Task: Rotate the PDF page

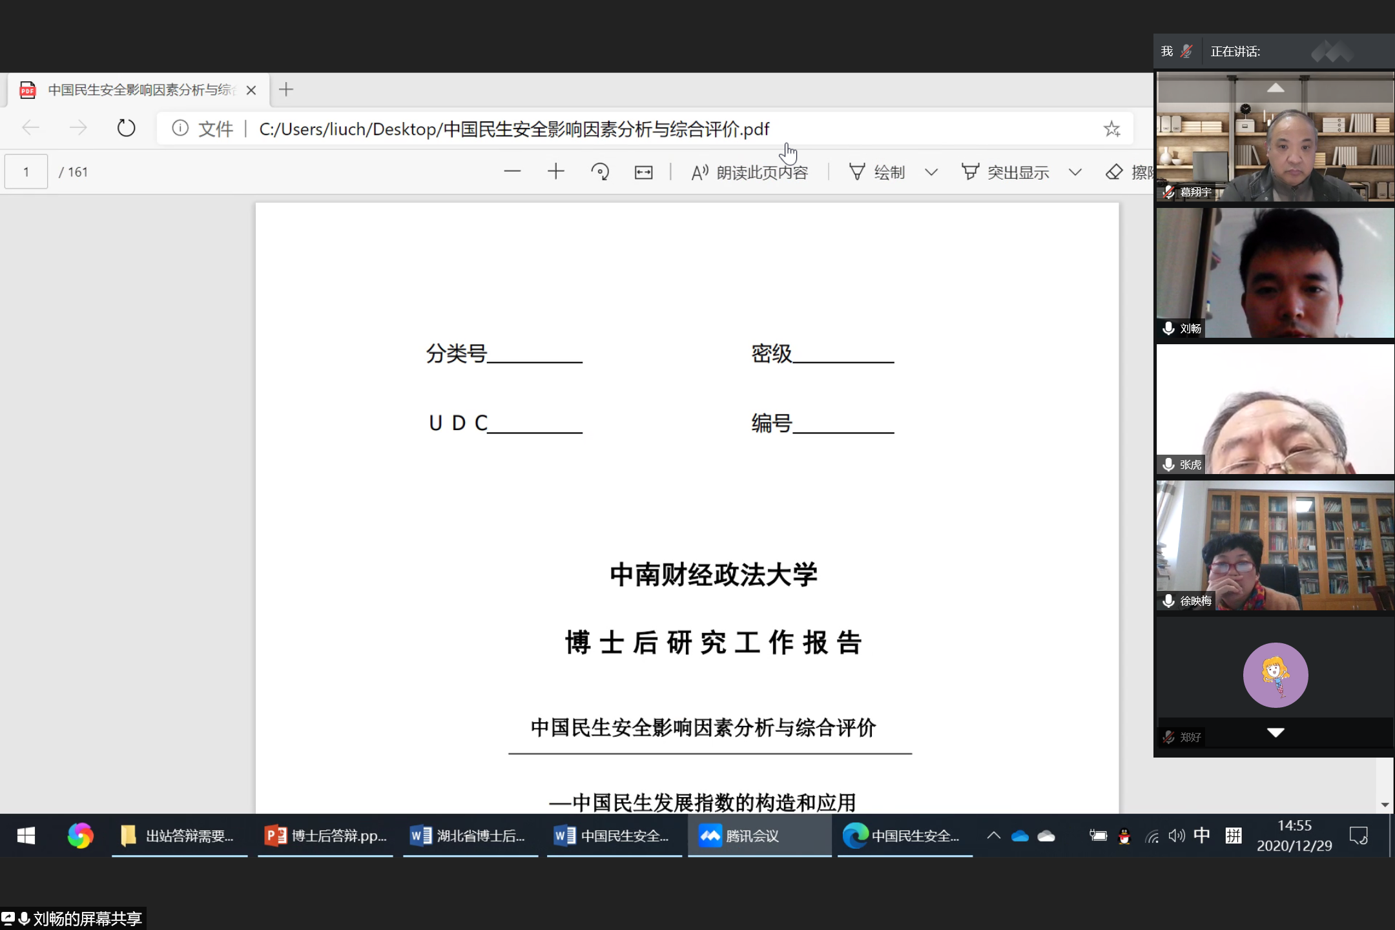Action: [600, 172]
